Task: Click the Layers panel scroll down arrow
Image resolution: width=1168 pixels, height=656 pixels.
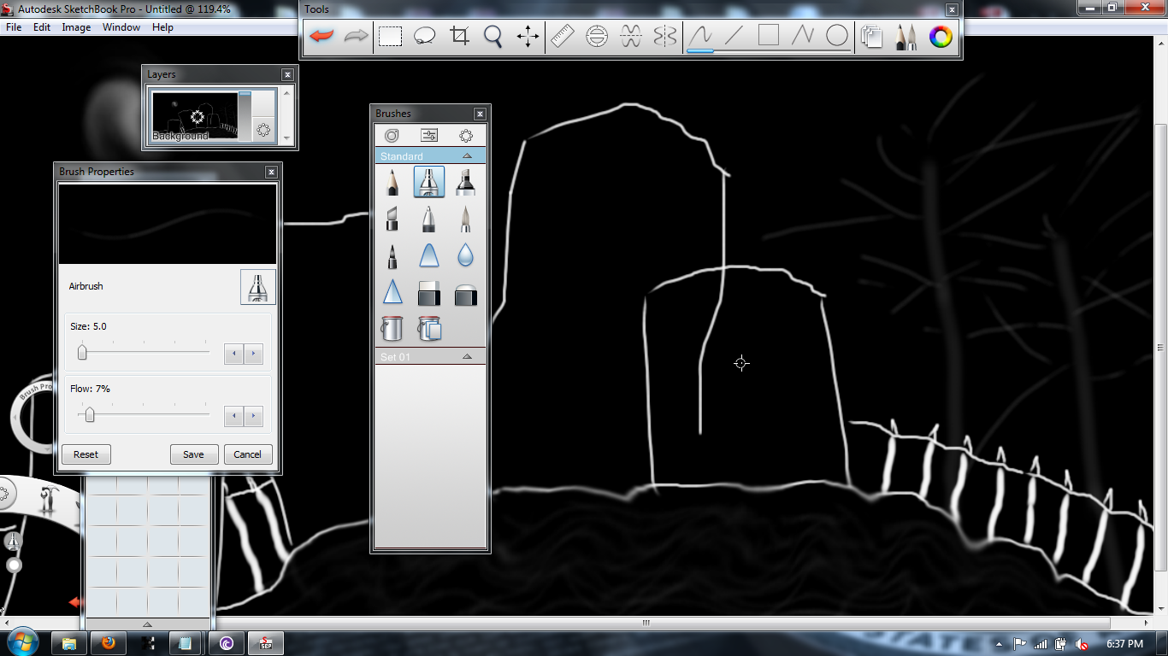Action: coord(287,138)
